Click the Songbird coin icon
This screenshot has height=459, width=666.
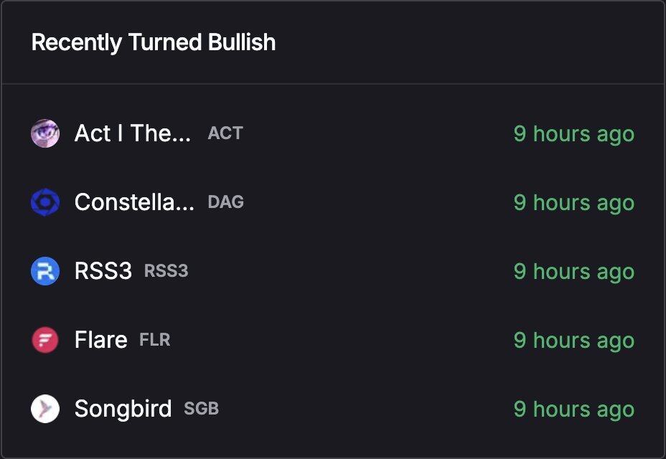pos(45,409)
